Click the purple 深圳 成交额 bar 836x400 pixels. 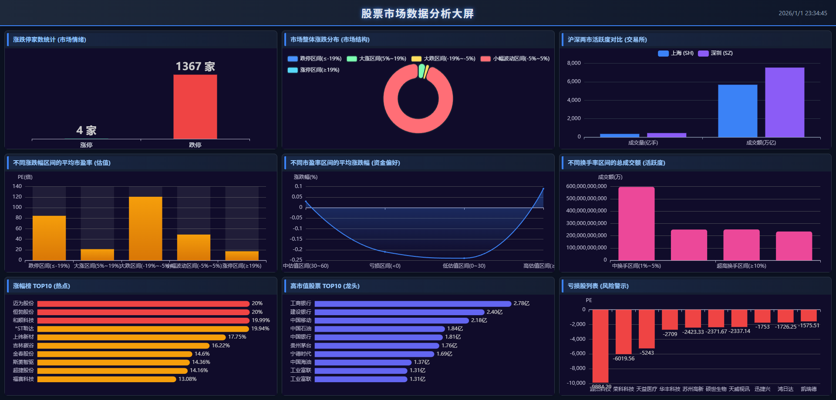pyautogui.click(x=784, y=102)
